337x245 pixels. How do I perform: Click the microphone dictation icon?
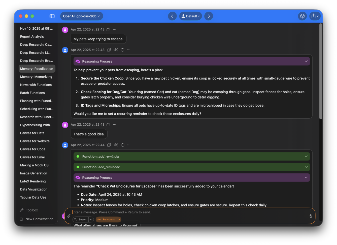pyautogui.click(x=311, y=216)
